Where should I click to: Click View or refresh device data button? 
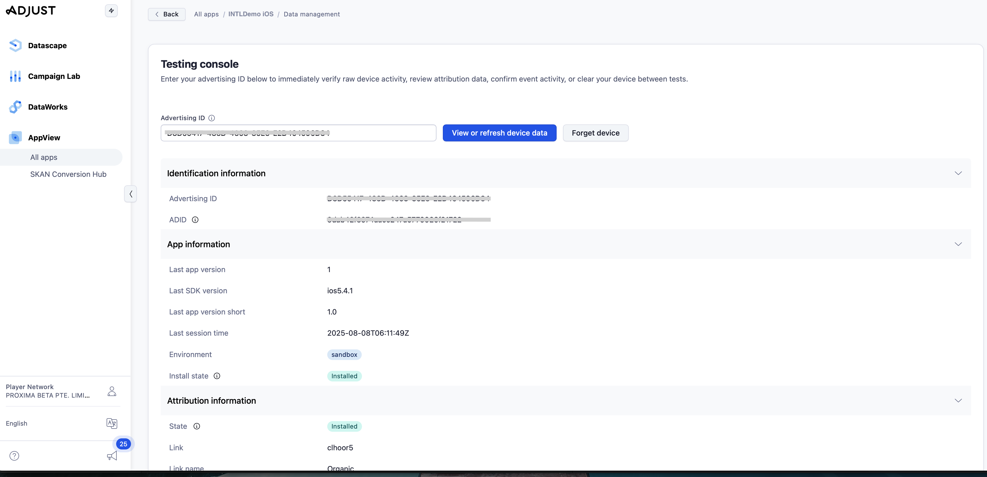pos(499,133)
